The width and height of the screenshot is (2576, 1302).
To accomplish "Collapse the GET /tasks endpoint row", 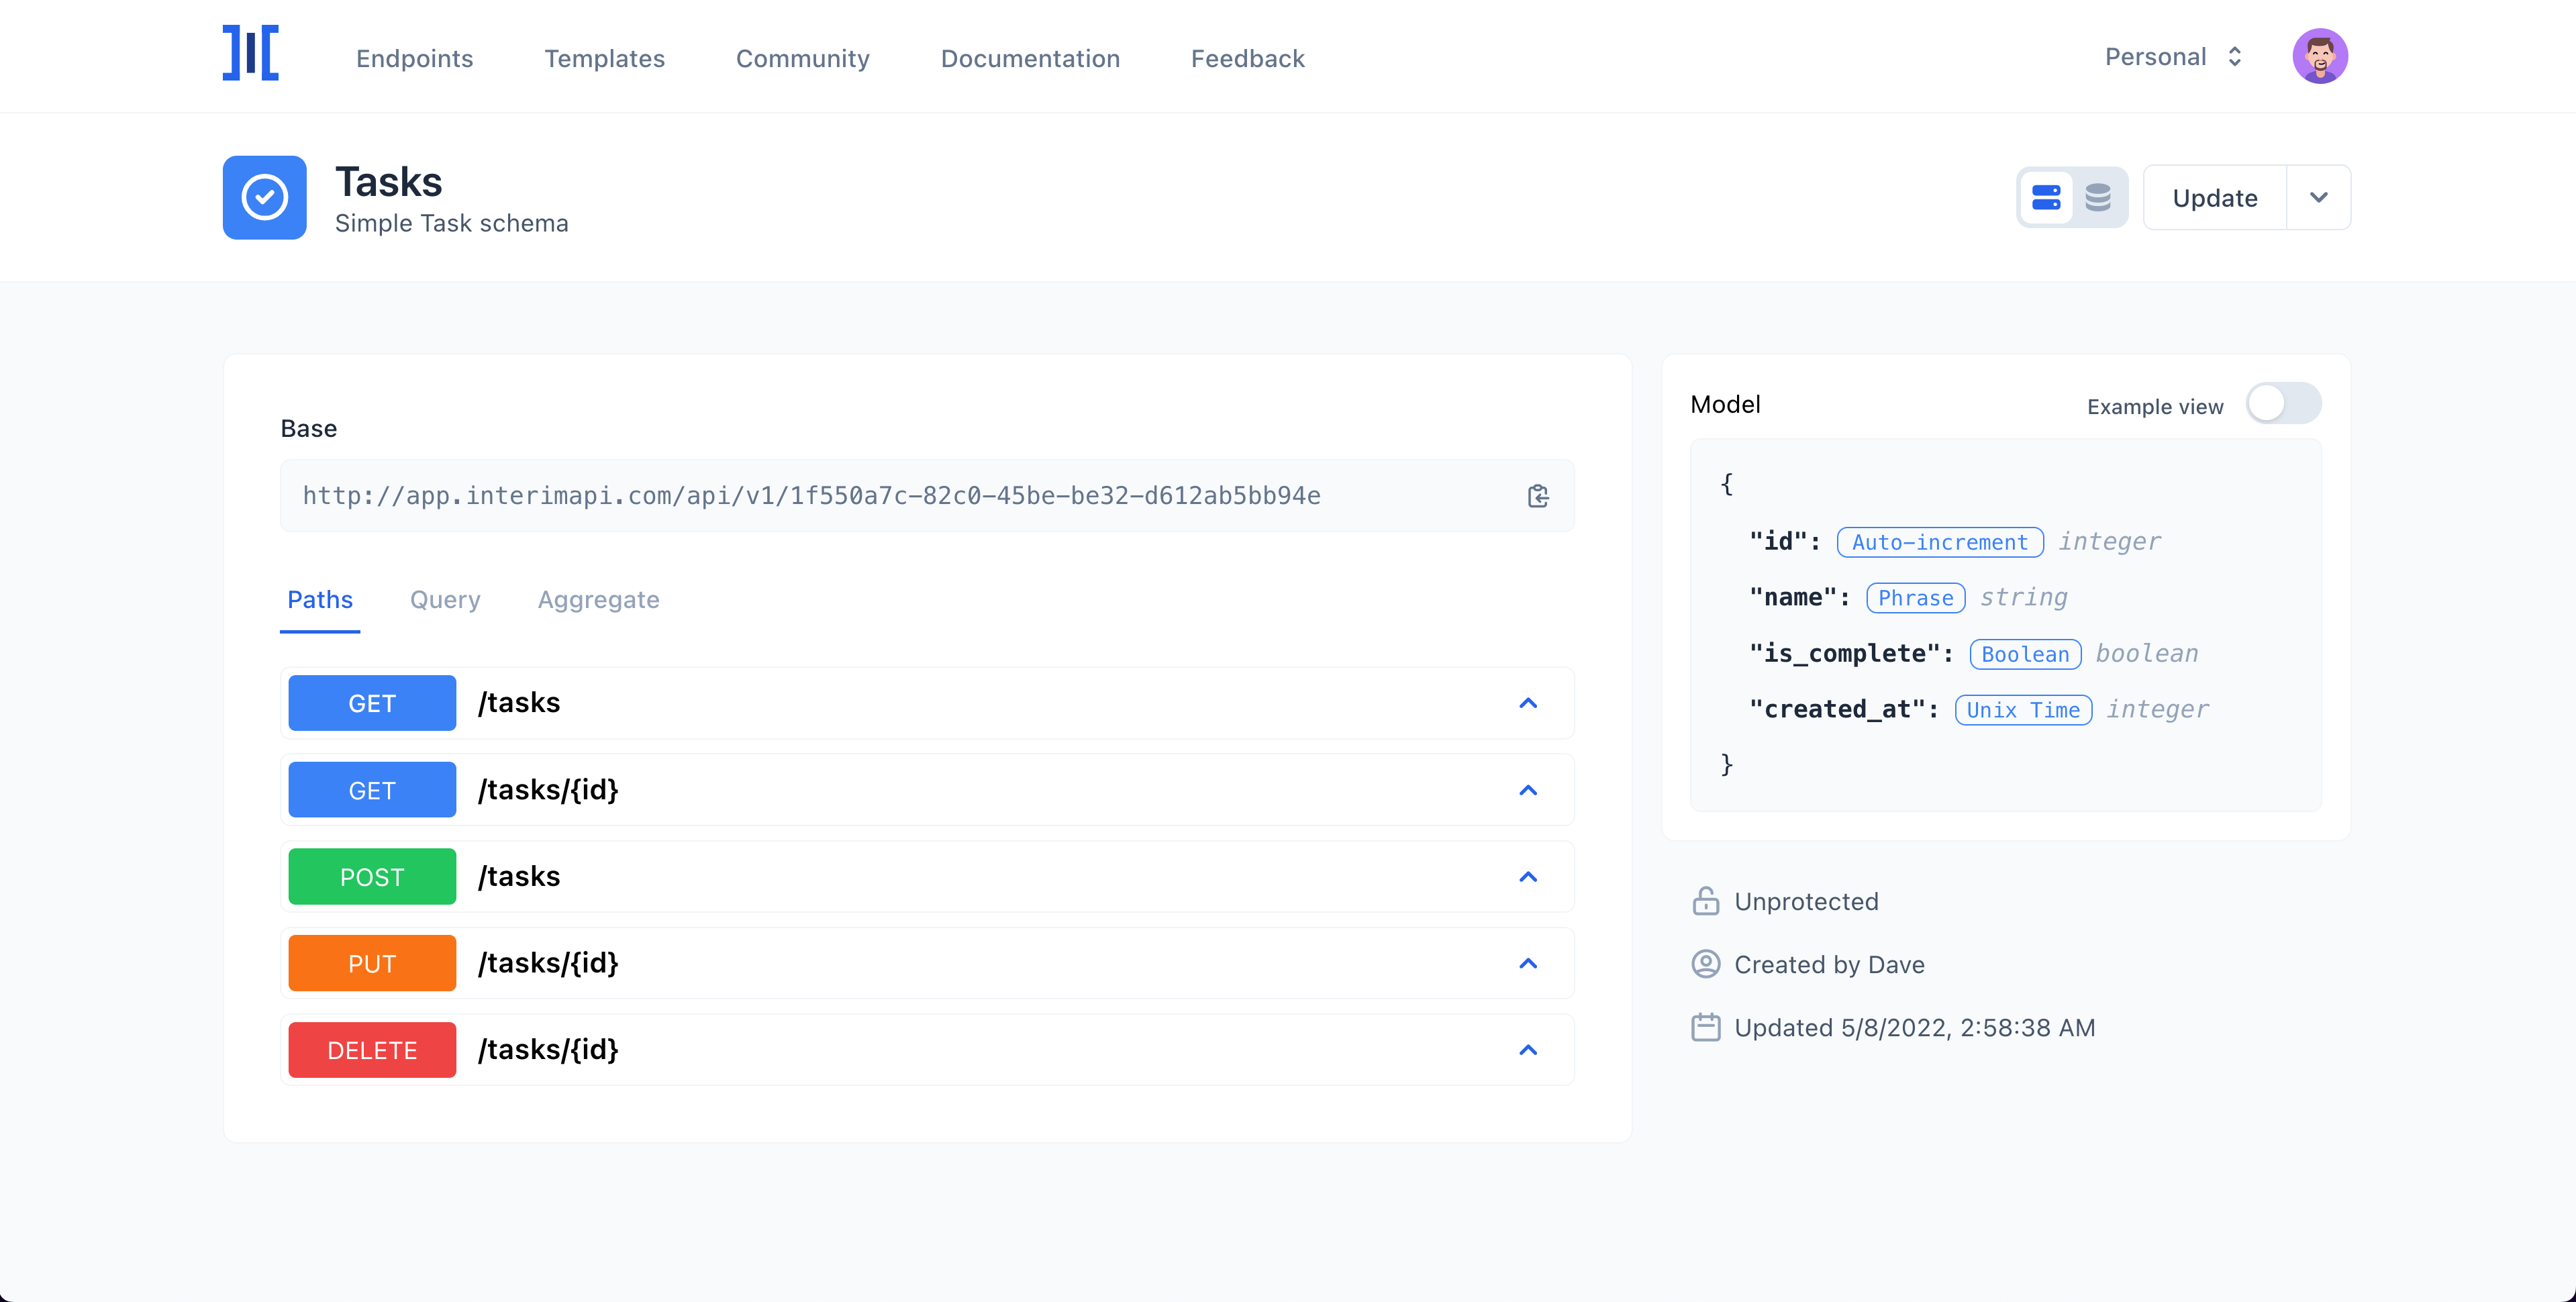I will 1528,702.
